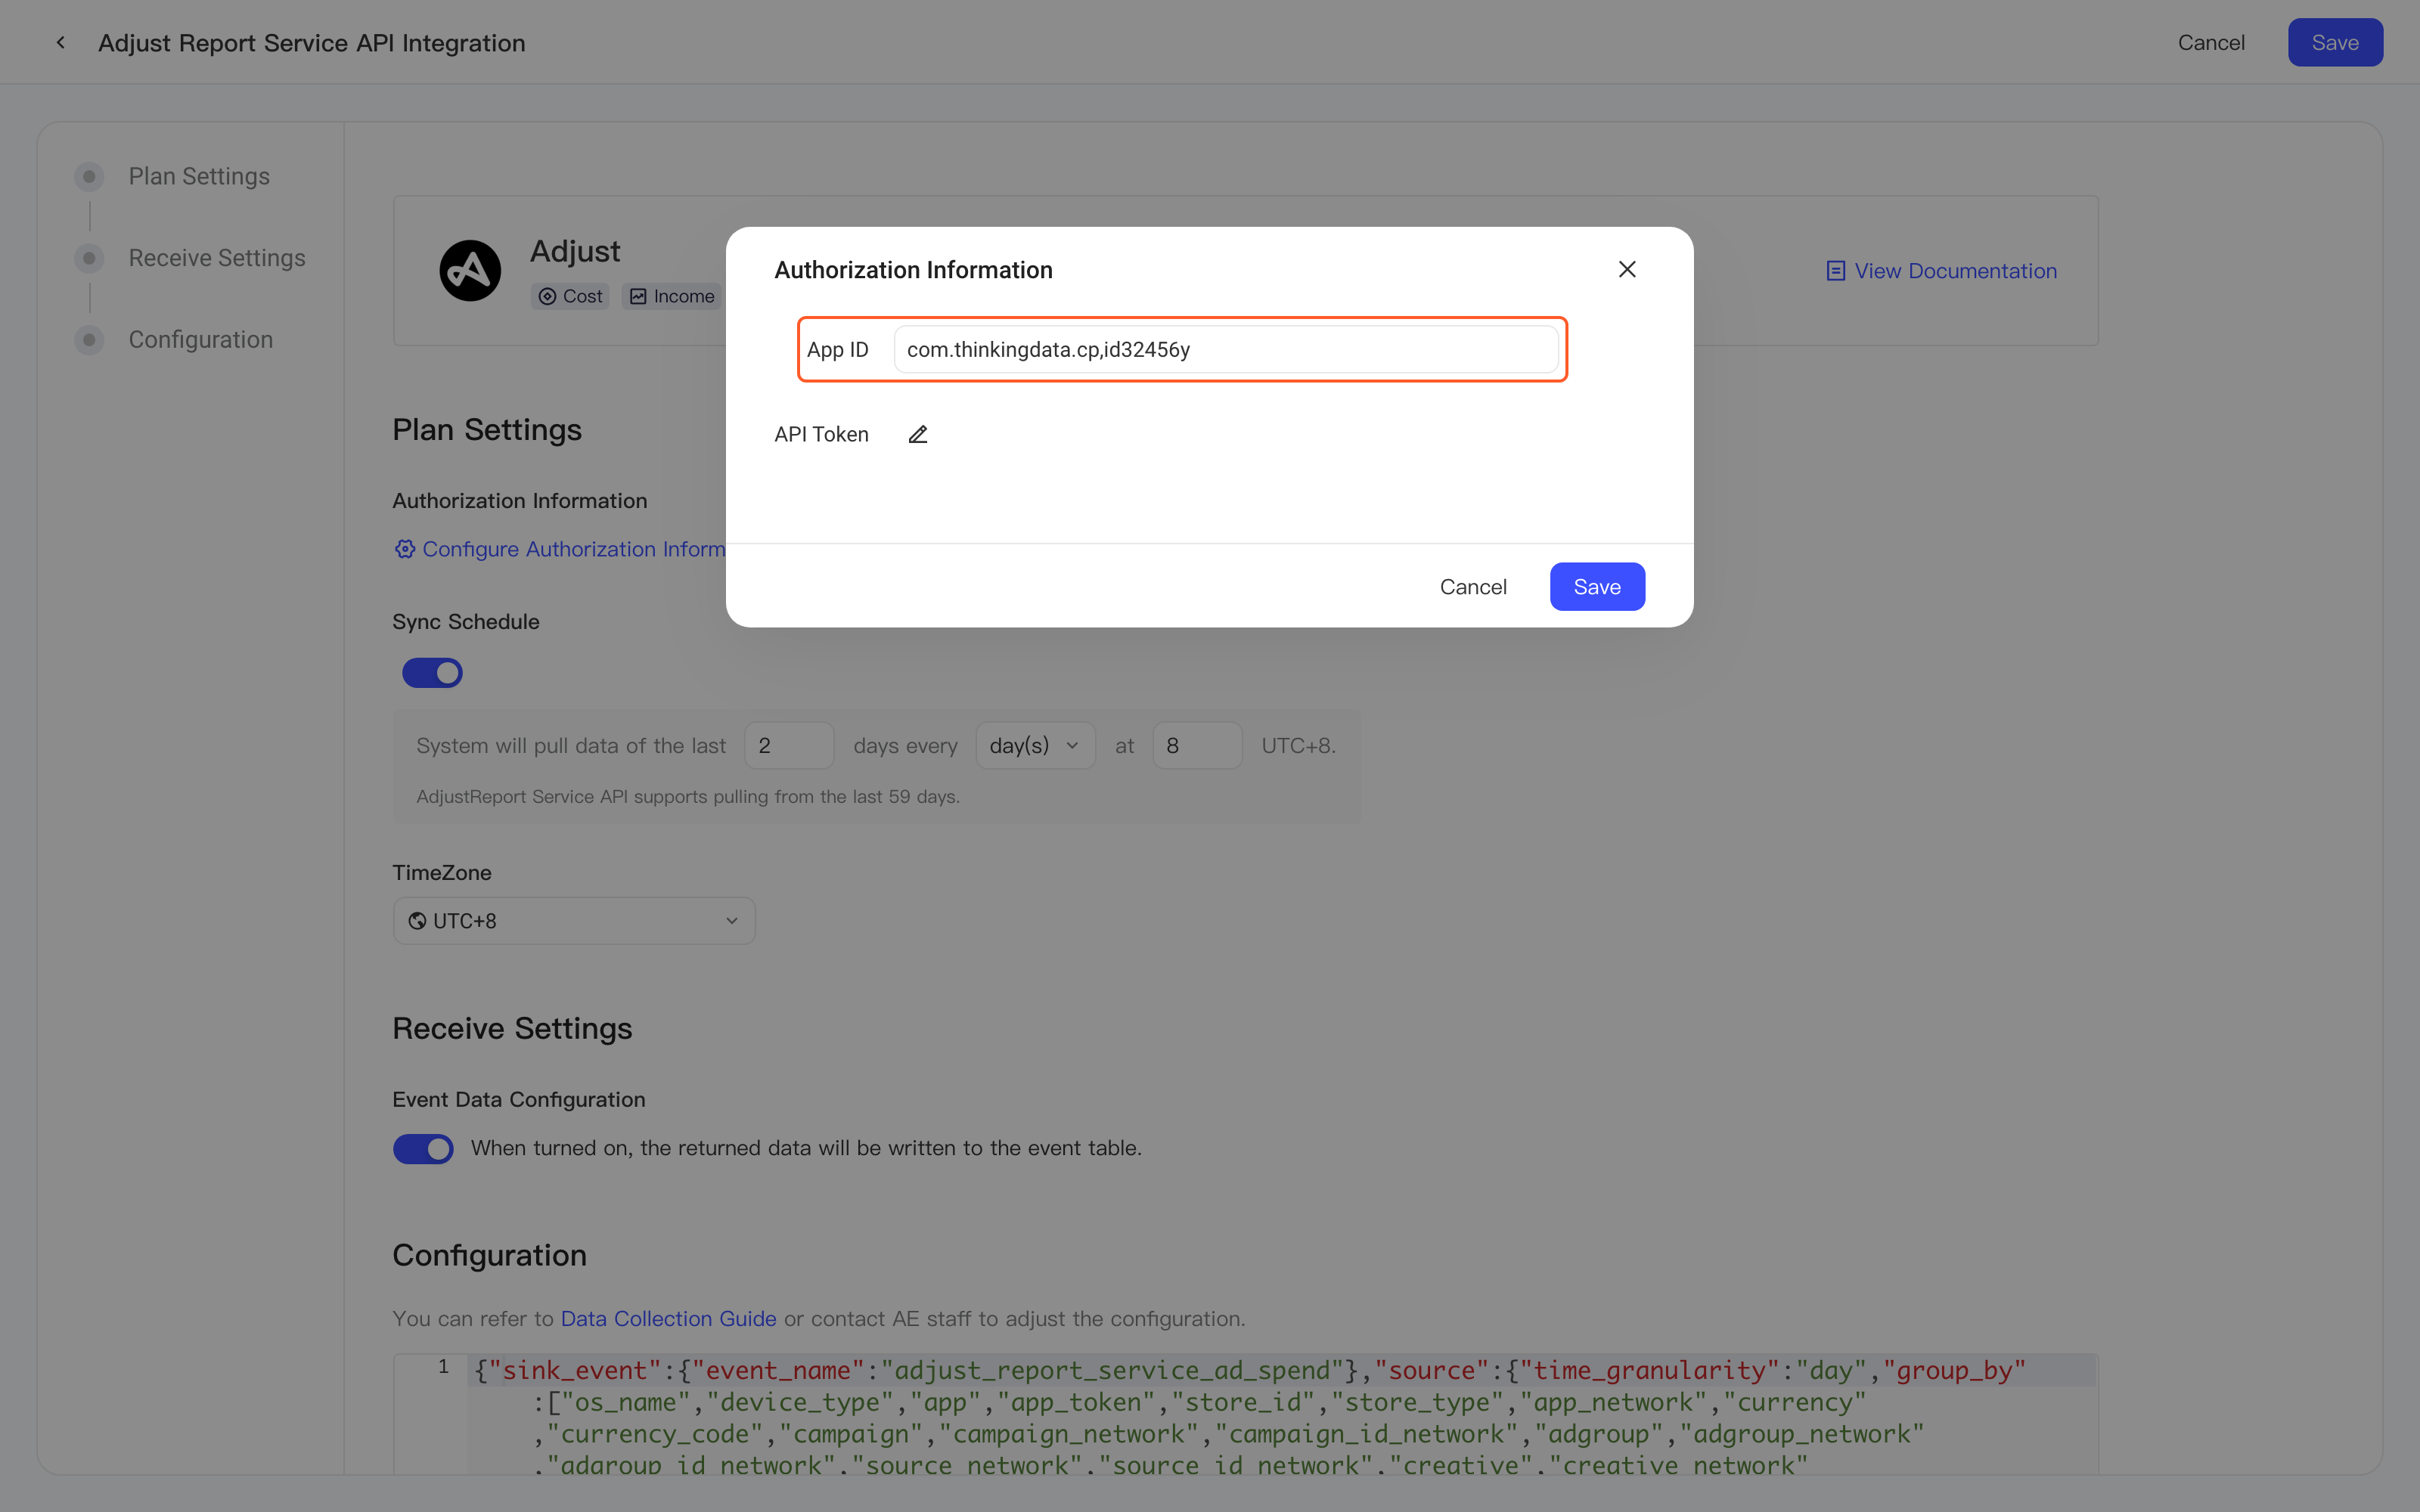Click the hour field showing 8
The width and height of the screenshot is (2420, 1512).
1197,745
